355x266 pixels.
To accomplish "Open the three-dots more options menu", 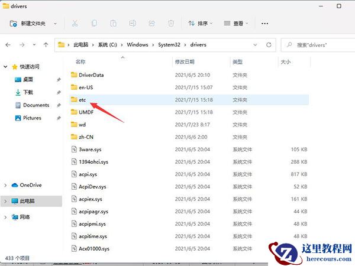I will pyautogui.click(x=264, y=23).
